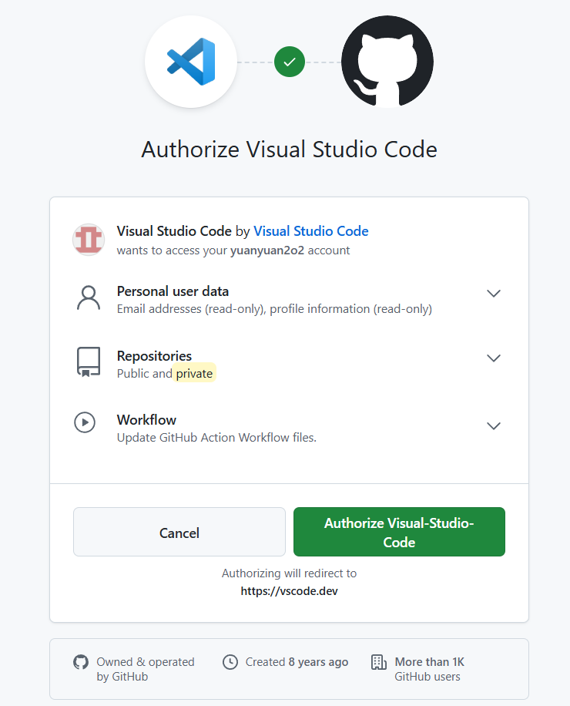
Task: Expand the Personal user data section
Action: pyautogui.click(x=493, y=294)
